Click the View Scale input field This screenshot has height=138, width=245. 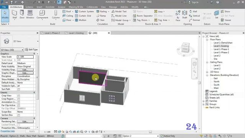pyautogui.click(x=25, y=57)
